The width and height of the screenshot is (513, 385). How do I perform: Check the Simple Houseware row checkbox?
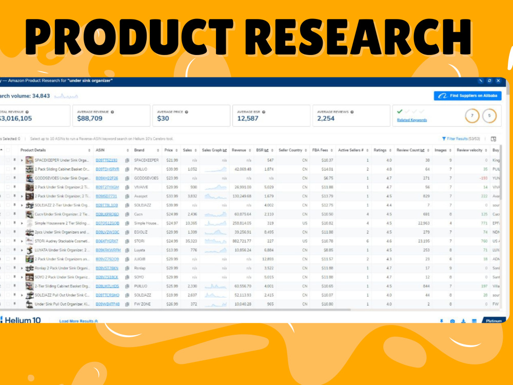click(x=8, y=223)
